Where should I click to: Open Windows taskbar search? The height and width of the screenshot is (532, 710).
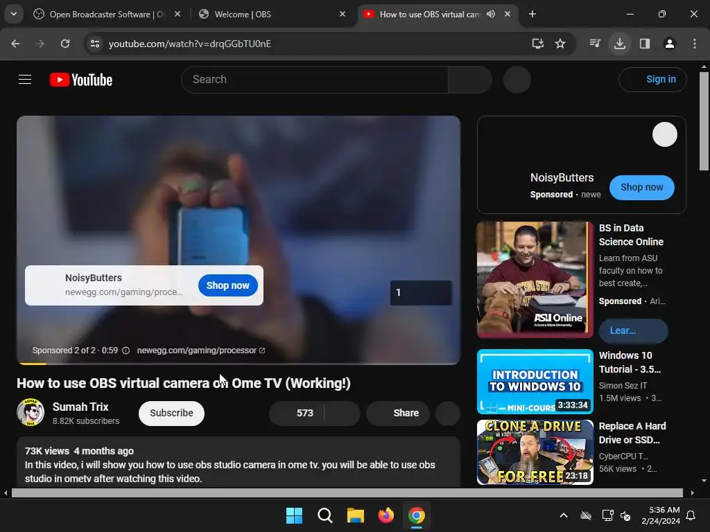point(325,515)
